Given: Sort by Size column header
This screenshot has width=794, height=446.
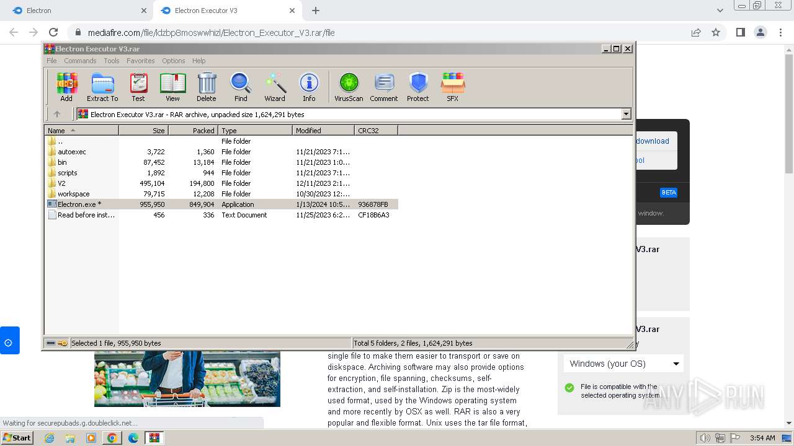Looking at the screenshot, I should pyautogui.click(x=143, y=130).
